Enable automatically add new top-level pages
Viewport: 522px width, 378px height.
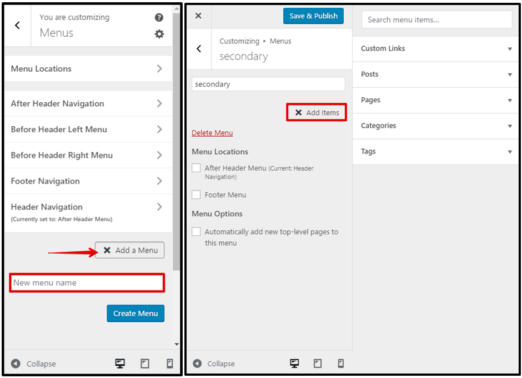[x=196, y=231]
